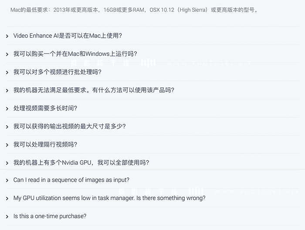The width and height of the screenshot is (305, 230).
Task: Expand chevron beside '我可以处理隔行视频吗?'
Action: tap(7, 145)
